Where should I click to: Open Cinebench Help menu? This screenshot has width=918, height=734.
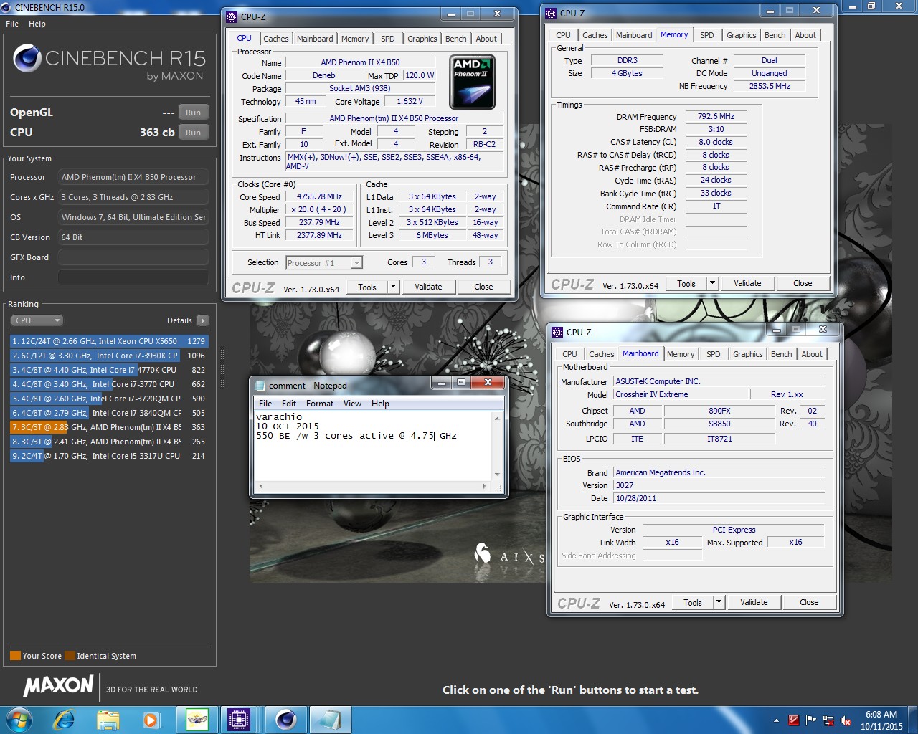tap(37, 24)
